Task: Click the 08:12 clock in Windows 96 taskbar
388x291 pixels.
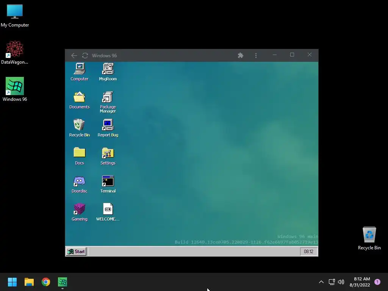Action: [308, 252]
